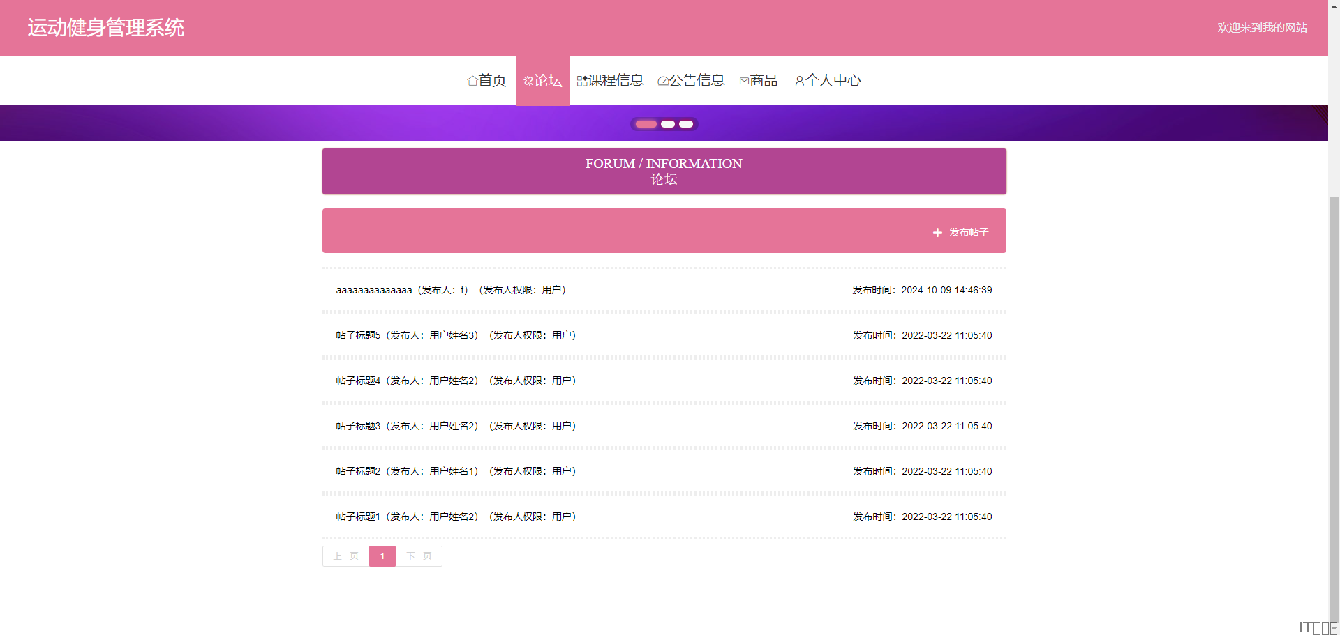Screen dimensions: 1340x635
Task: Go to the 个人中心 menu item
Action: pos(833,81)
